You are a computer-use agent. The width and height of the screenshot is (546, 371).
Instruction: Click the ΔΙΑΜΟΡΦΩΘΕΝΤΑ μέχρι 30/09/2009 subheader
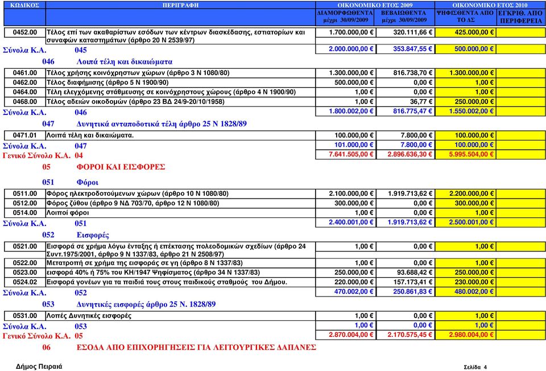coord(345,17)
